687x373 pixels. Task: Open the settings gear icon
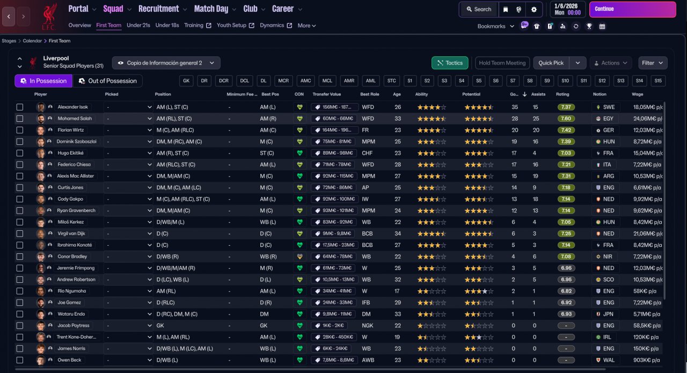tap(533, 9)
